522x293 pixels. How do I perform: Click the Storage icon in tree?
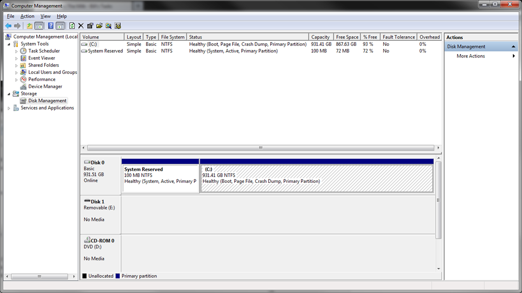tap(16, 94)
